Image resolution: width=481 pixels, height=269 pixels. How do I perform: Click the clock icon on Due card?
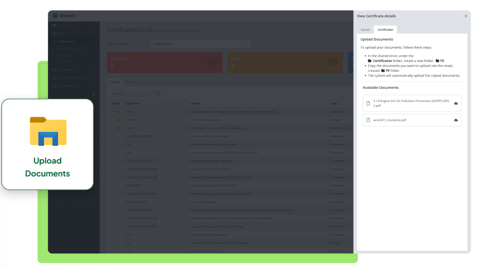point(333,62)
